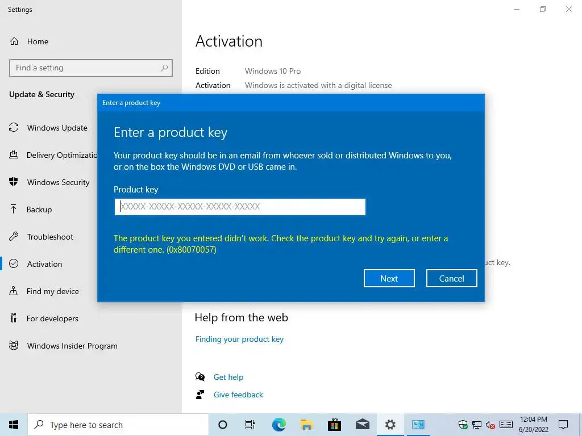The height and width of the screenshot is (436, 582).
Task: Open the Finding your product key link
Action: coord(239,339)
